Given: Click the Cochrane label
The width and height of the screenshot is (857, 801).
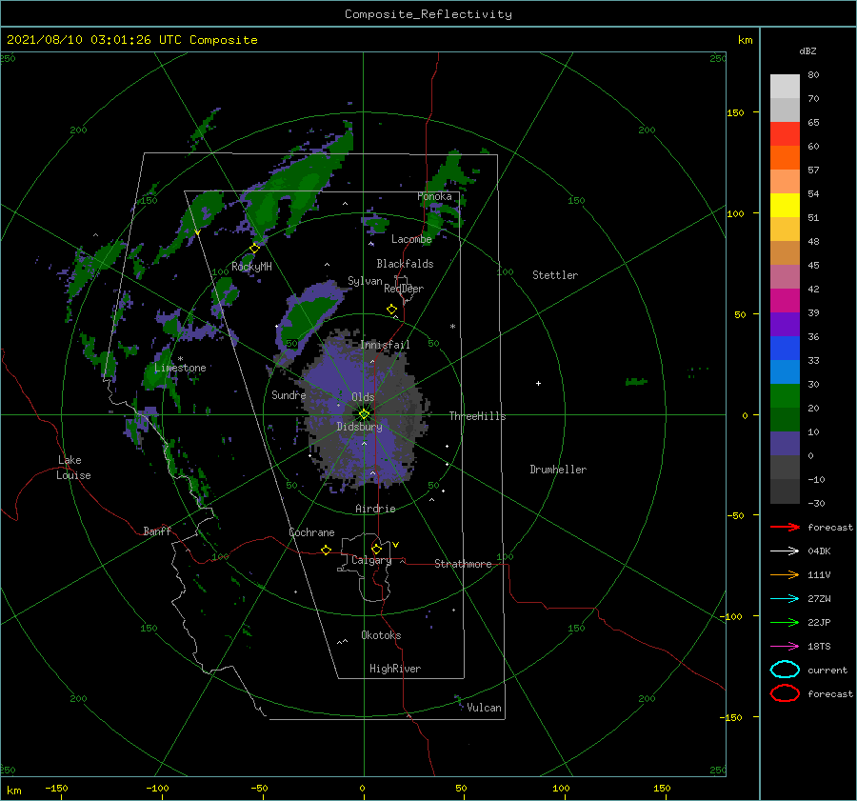Looking at the screenshot, I should coord(311,532).
